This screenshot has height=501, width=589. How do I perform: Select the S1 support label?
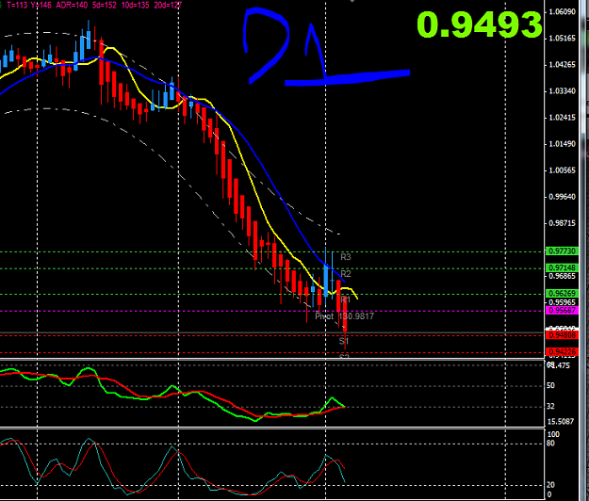(x=344, y=341)
